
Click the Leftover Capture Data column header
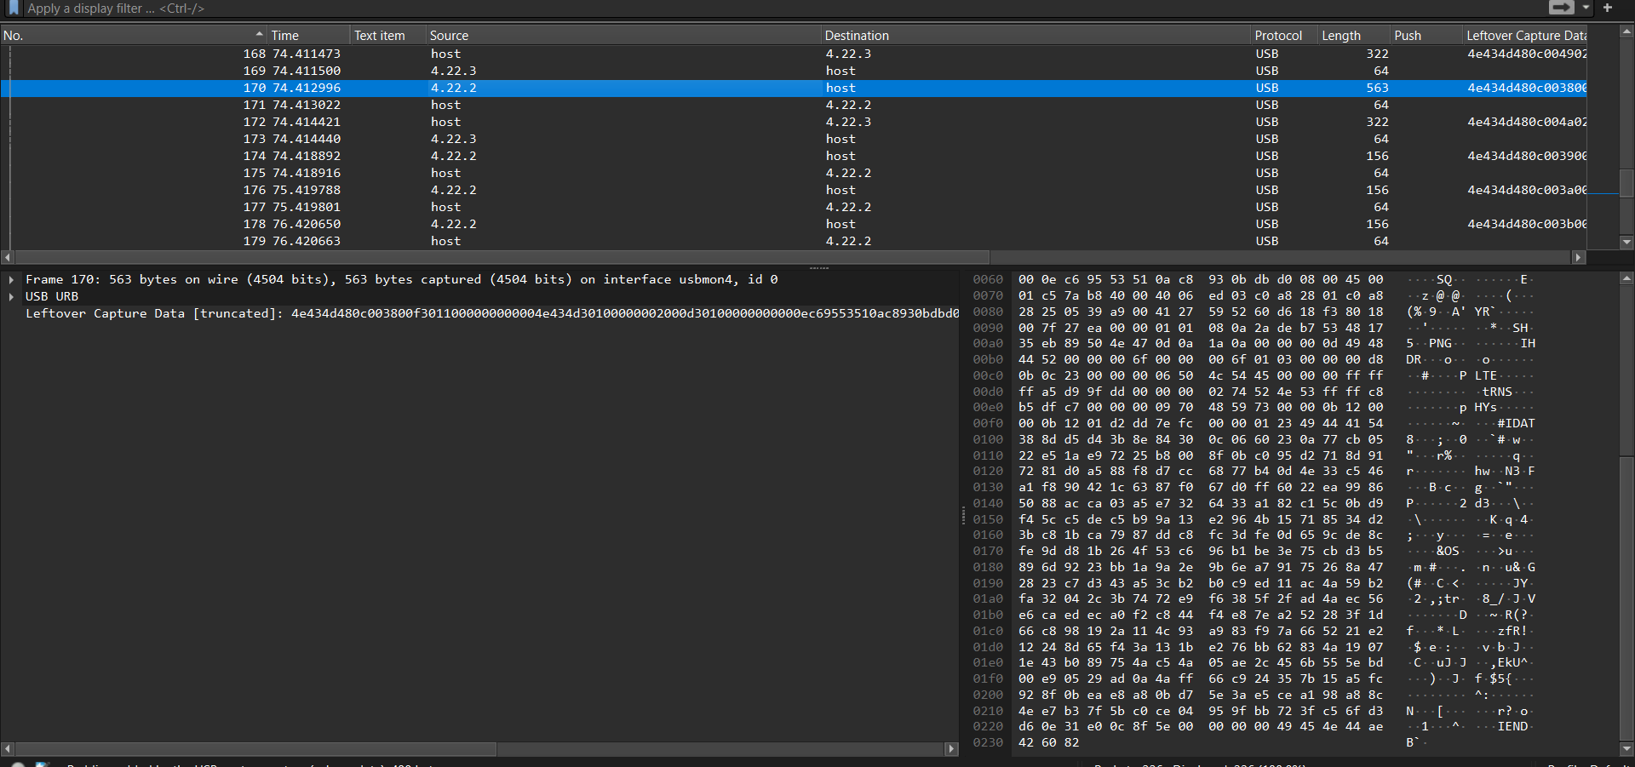(x=1525, y=35)
